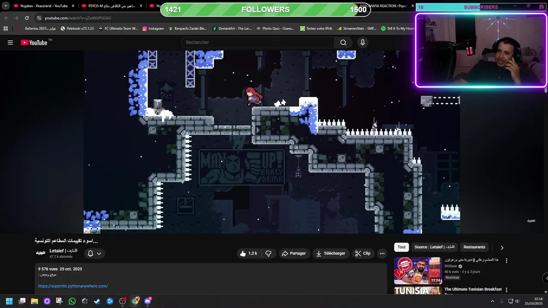548x308 pixels.
Task: Open Kenpachi Zaraki bookmark
Action: pyautogui.click(x=188, y=29)
